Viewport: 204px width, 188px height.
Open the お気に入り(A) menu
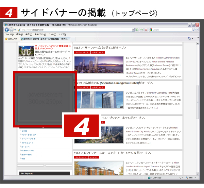(x=40, y=34)
